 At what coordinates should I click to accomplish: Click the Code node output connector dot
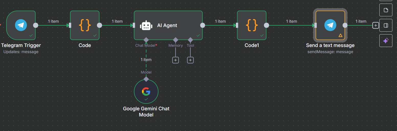(100, 25)
